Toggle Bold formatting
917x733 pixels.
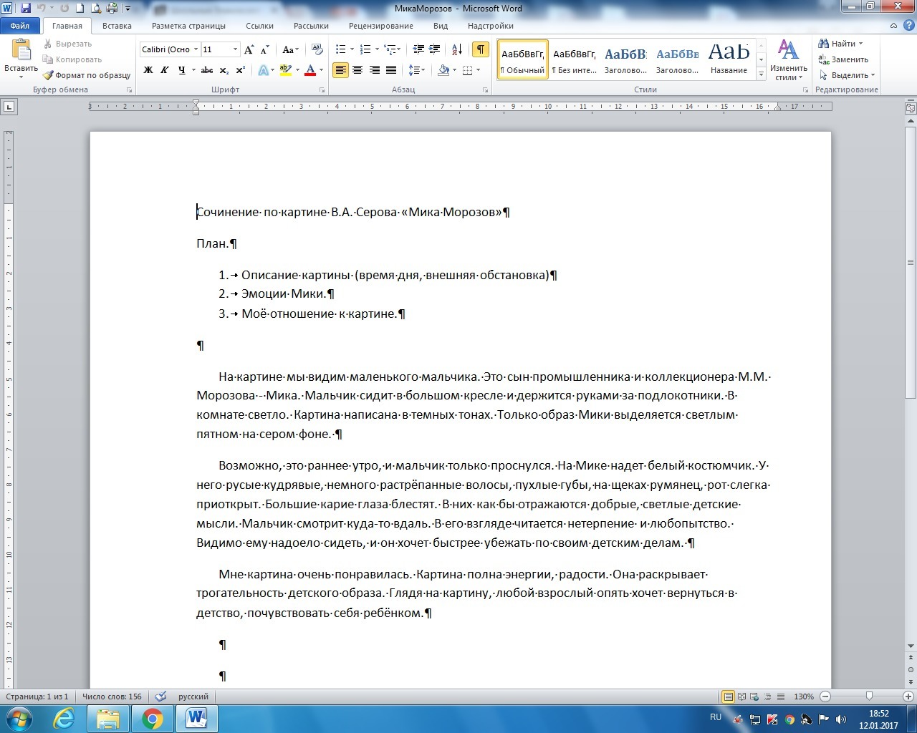tap(148, 70)
